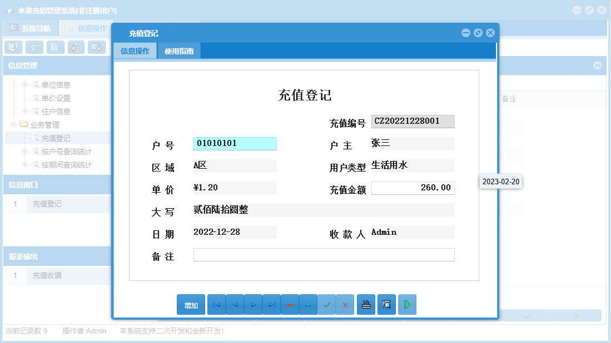Click the edit record triangle icon
Viewport: 611px width, 343px height.
click(x=308, y=304)
